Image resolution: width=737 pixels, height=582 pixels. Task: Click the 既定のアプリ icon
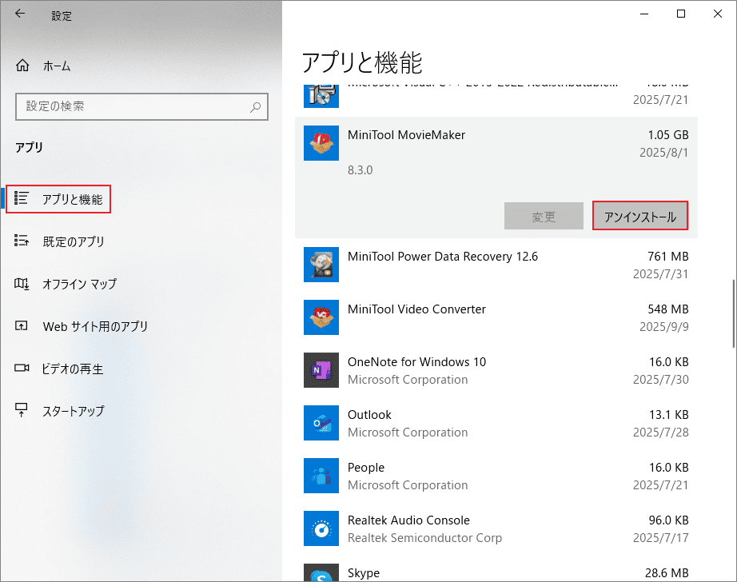(21, 241)
